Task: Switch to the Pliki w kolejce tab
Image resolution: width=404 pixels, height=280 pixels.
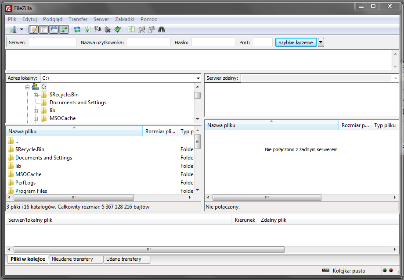Action: (28, 259)
